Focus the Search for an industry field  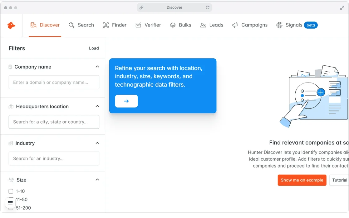coord(54,159)
